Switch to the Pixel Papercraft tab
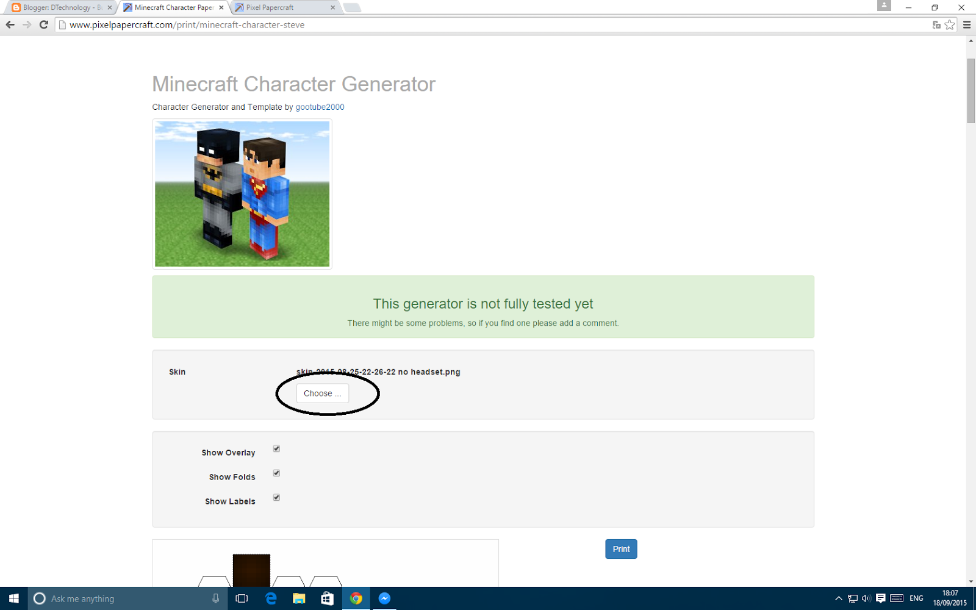Screen dimensions: 976x610 click(285, 7)
